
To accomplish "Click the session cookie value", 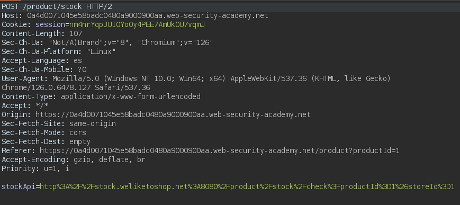I will coord(137,25).
